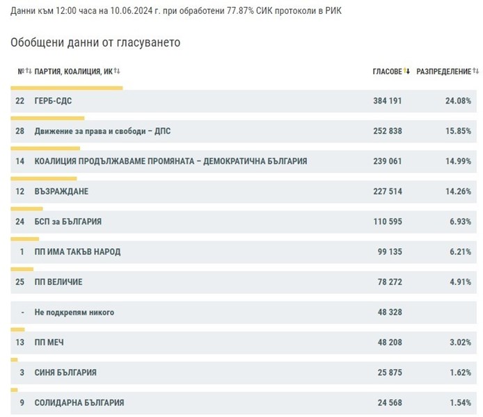Click the sort arrow beside ГЛАСОВЕ
This screenshot has height=417, width=483.
(x=407, y=71)
